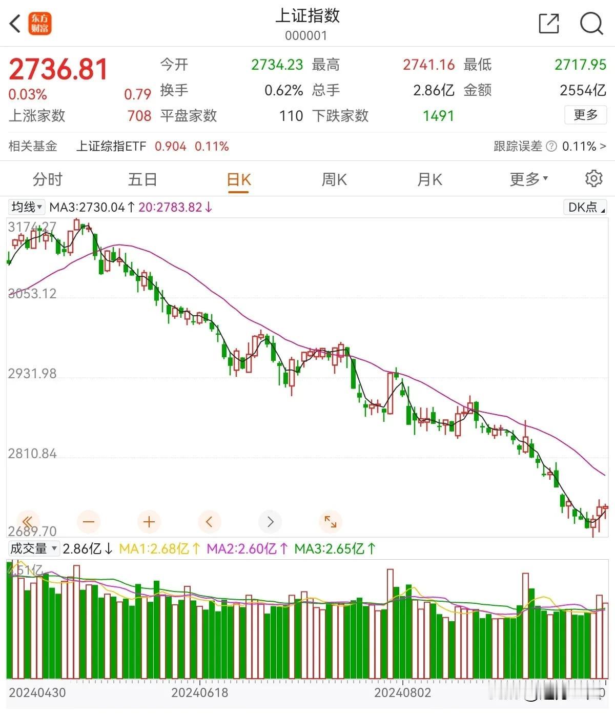
Task: Select the 日K tab
Action: coord(238,180)
